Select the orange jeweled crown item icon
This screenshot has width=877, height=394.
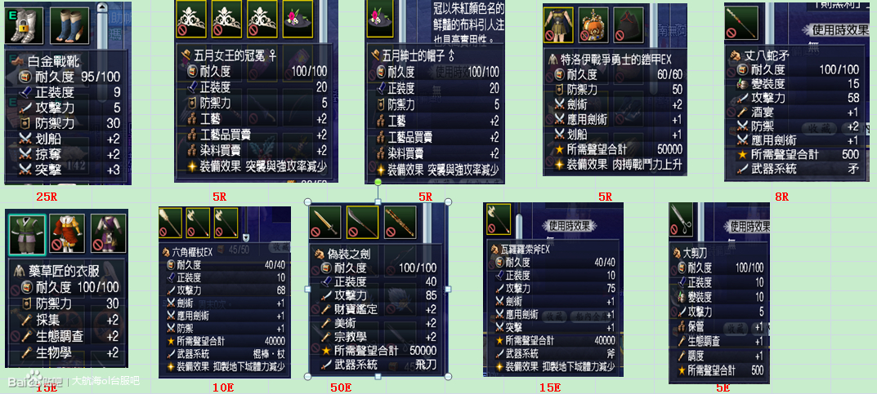click(593, 25)
